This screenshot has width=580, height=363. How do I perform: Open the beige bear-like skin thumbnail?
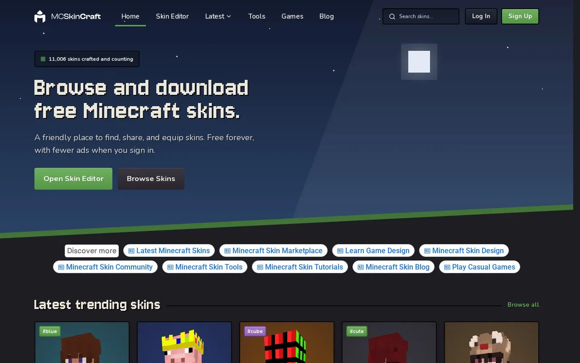point(492,342)
